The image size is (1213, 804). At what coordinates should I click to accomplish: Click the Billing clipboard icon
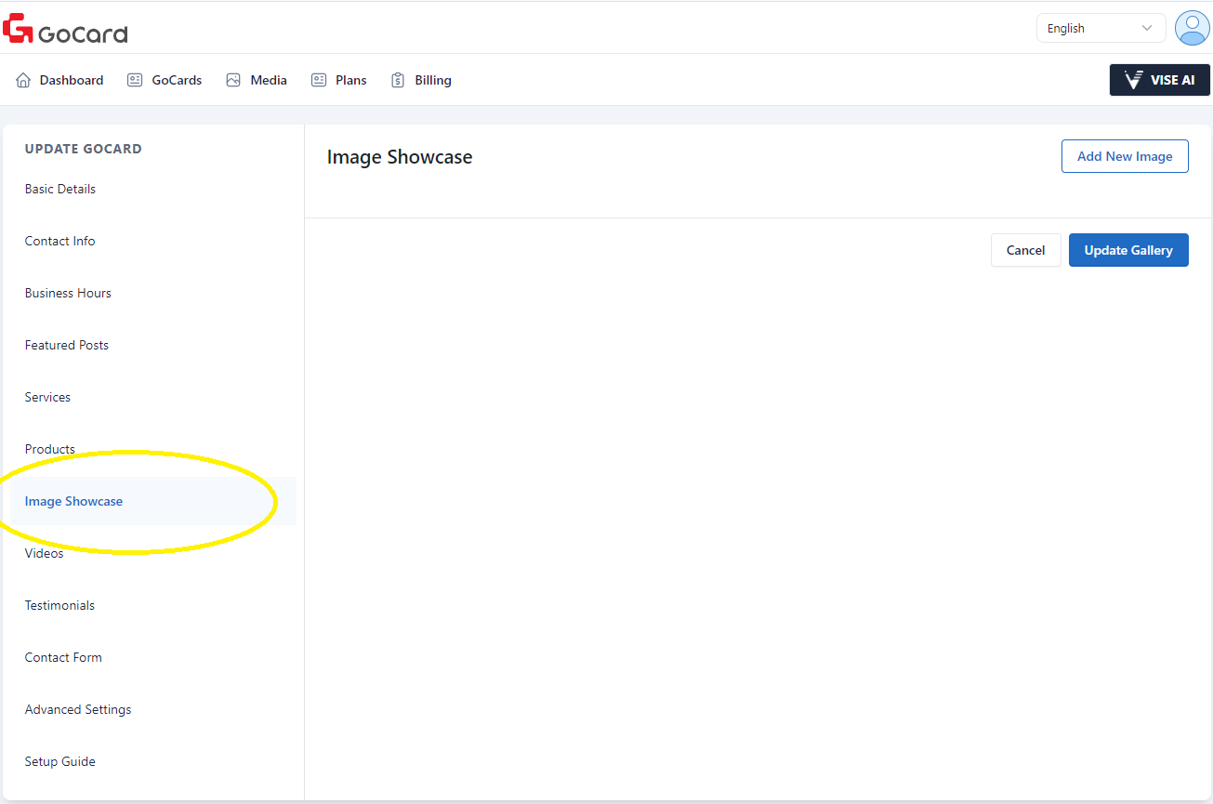tap(398, 81)
